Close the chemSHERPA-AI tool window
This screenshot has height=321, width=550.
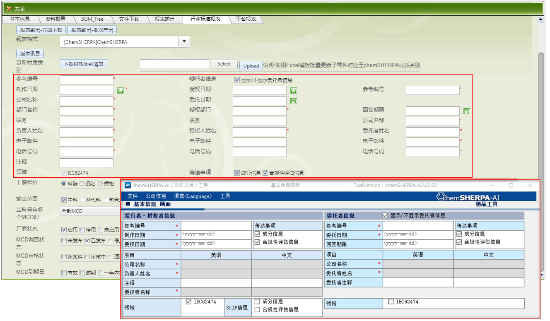point(530,186)
